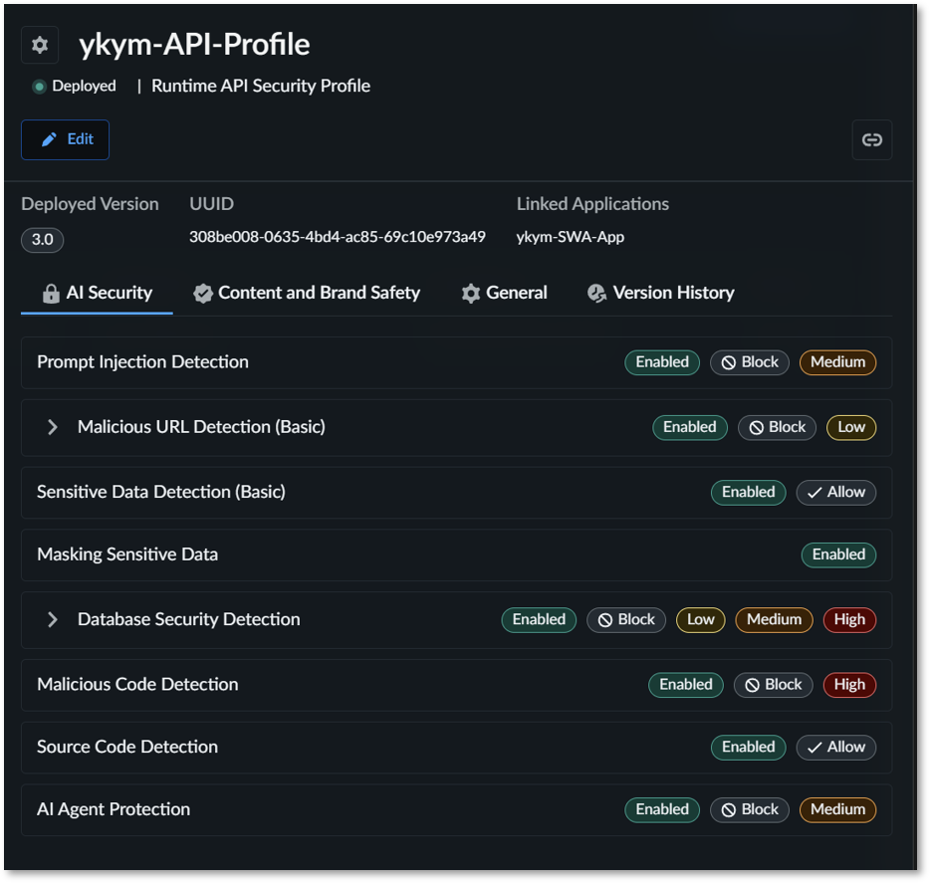Click Enabled badge for Database Security Detection
The image size is (930, 883).
tap(539, 620)
